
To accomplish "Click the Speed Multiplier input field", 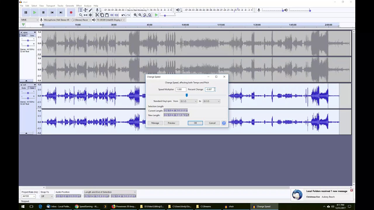I will [x=181, y=90].
